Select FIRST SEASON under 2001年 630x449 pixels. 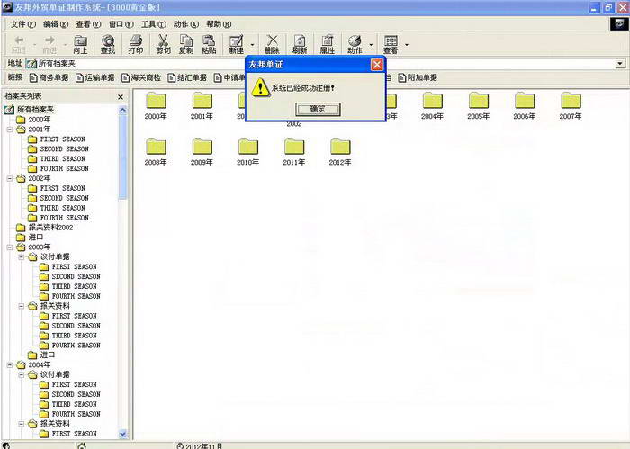point(57,139)
